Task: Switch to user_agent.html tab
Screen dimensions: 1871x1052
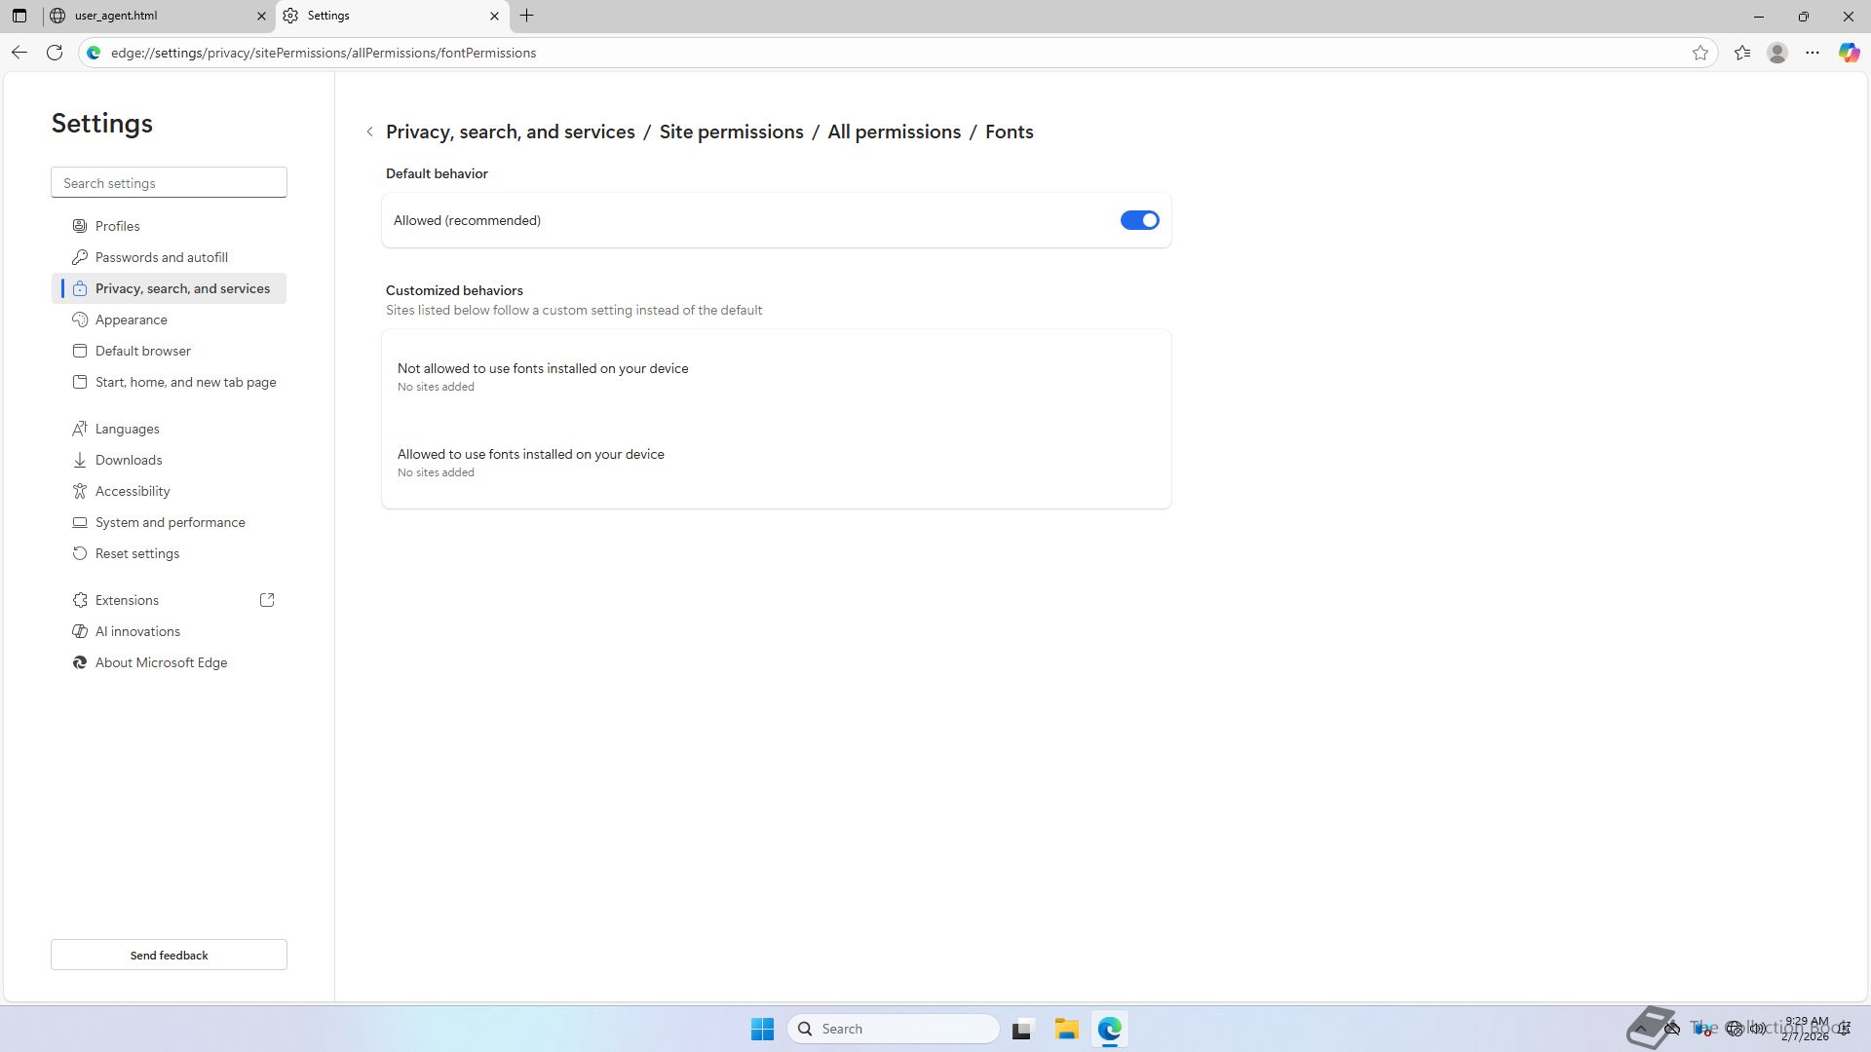Action: tap(156, 16)
